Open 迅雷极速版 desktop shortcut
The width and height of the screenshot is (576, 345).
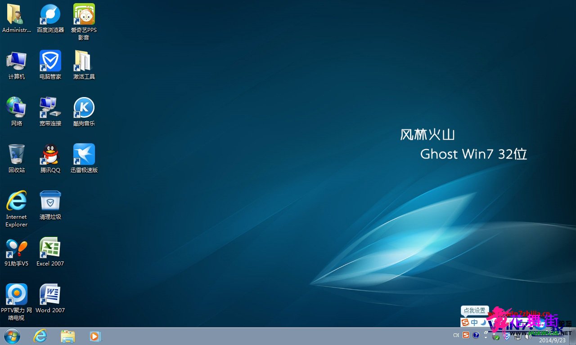pyautogui.click(x=84, y=159)
